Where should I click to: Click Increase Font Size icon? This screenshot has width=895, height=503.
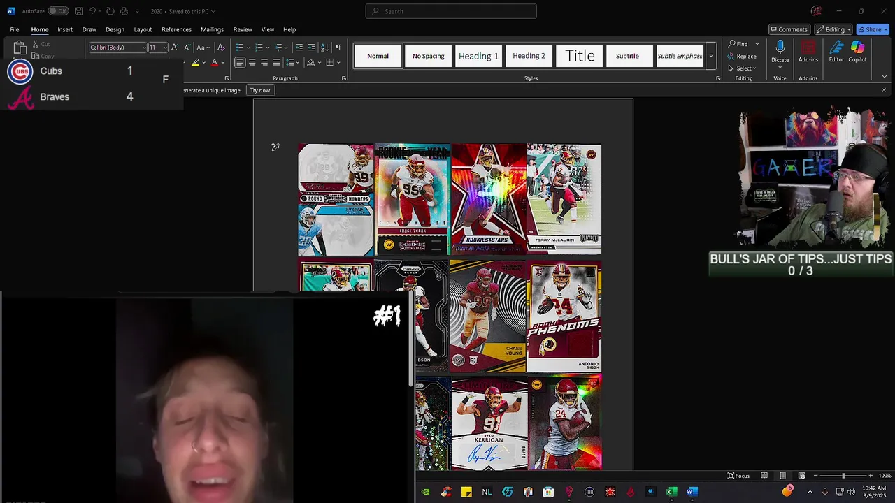point(175,48)
